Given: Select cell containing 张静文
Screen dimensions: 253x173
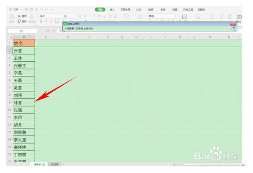Looking at the screenshot, I should (x=24, y=66).
